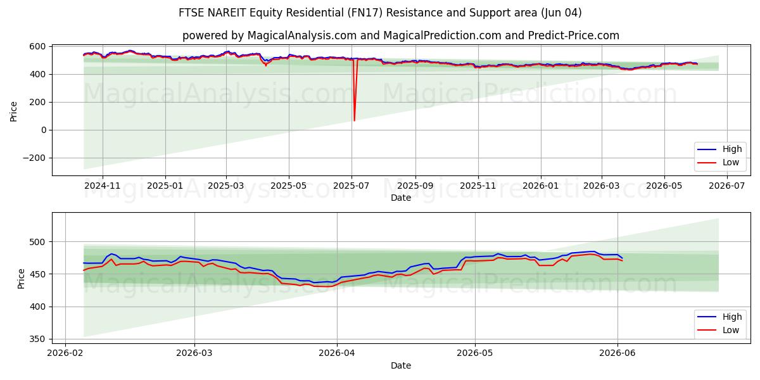Click the '350' y-axis tick in the bottom chart
The image size is (760, 380).
pyautogui.click(x=37, y=339)
